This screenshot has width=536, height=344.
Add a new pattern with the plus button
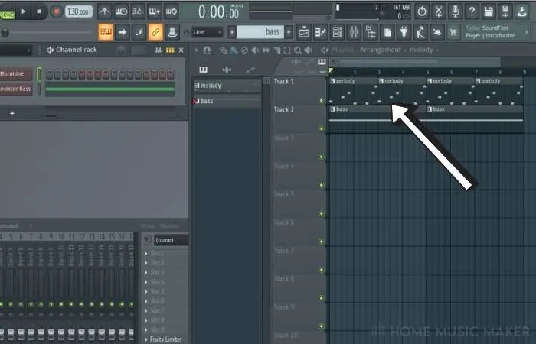click(x=289, y=32)
